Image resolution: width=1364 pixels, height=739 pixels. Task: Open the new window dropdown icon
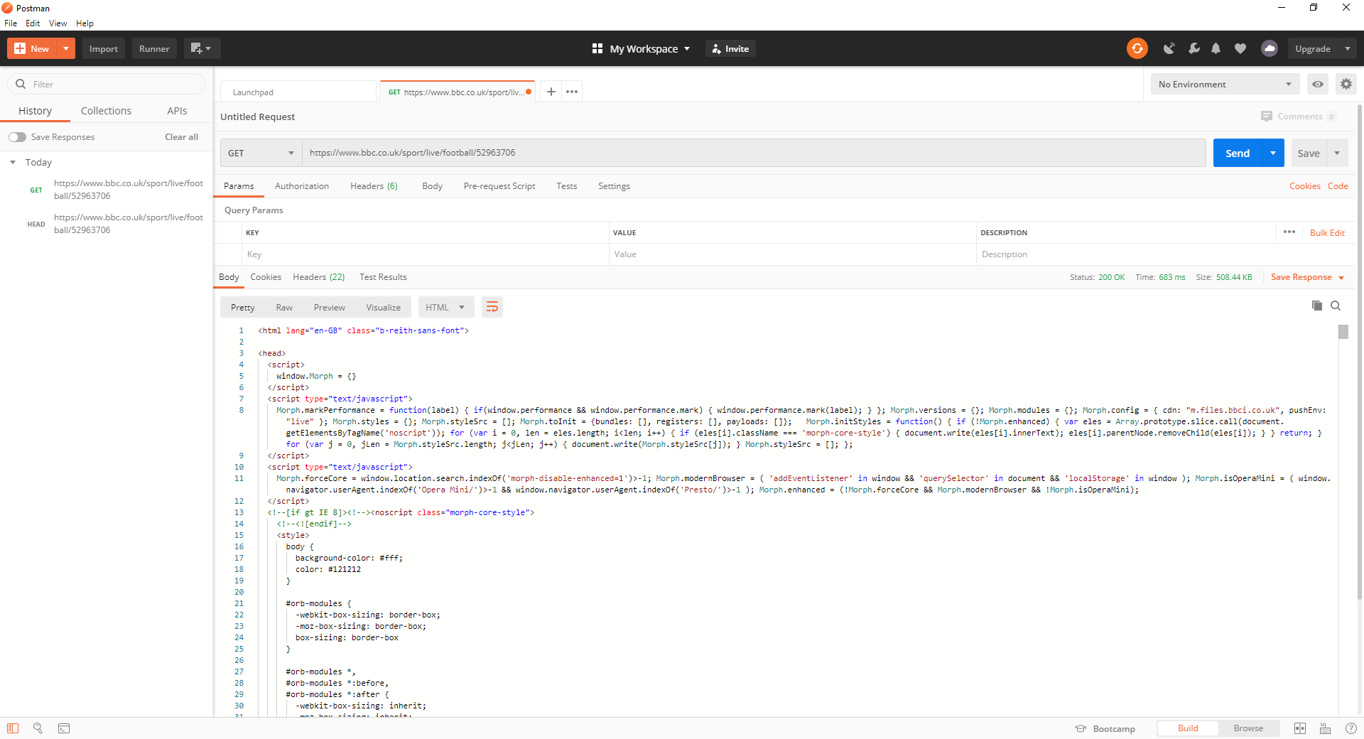202,48
